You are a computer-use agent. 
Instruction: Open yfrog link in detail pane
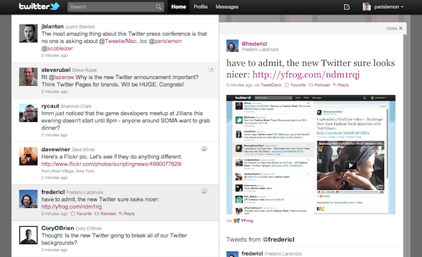[x=306, y=74]
